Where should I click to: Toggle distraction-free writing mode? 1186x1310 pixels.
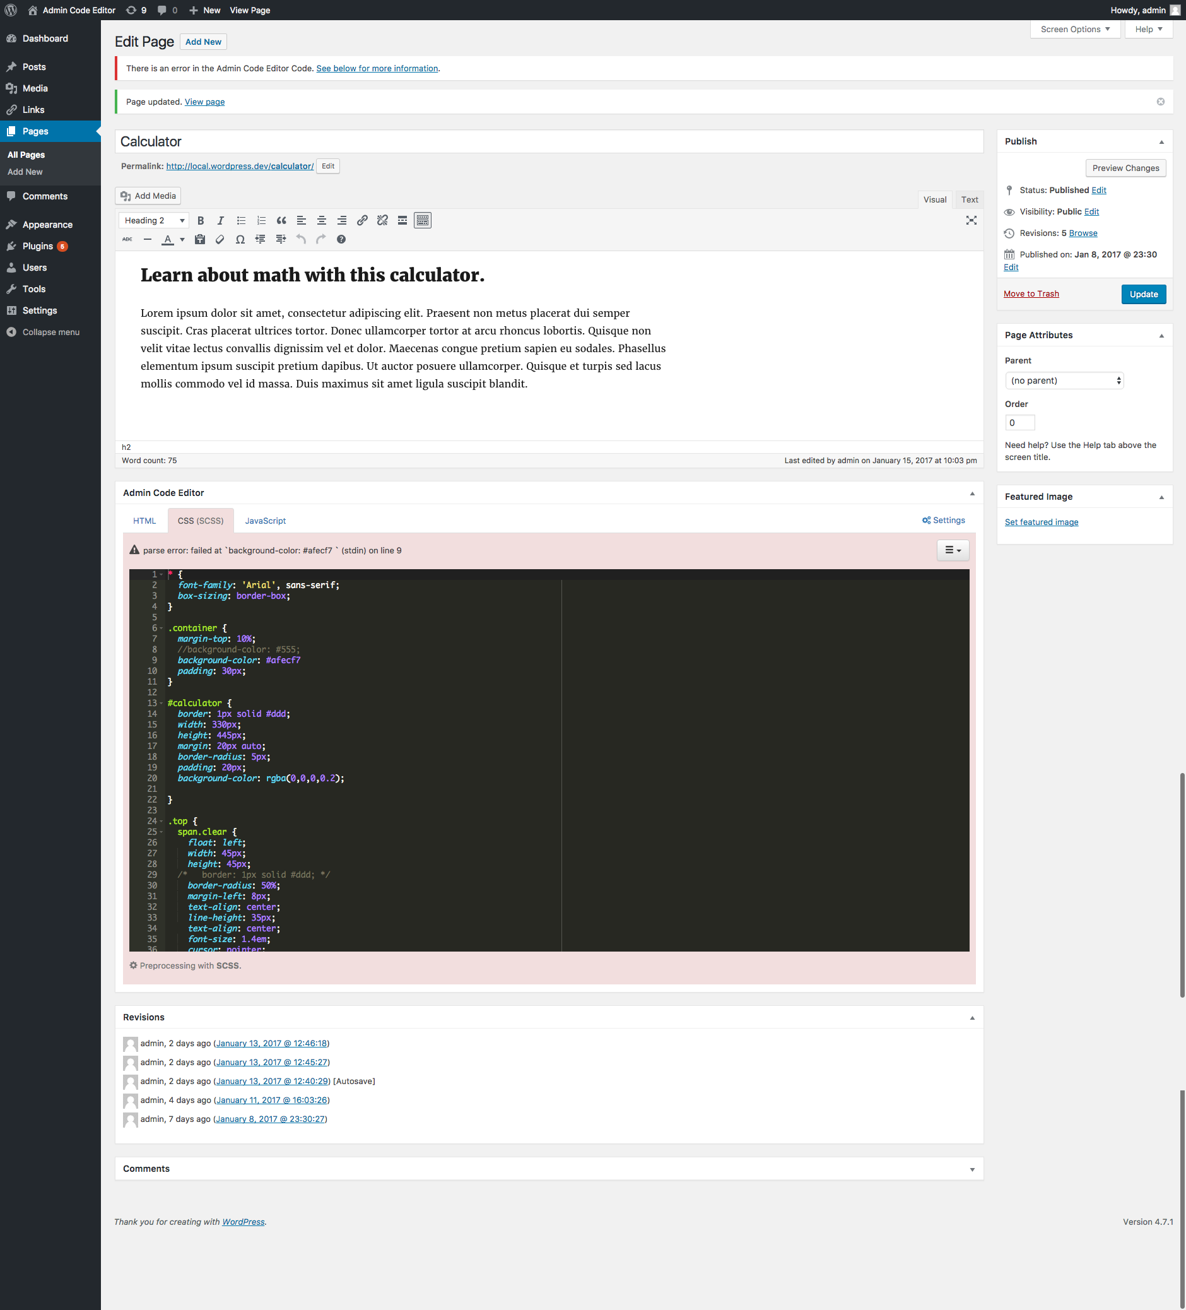[x=971, y=220]
